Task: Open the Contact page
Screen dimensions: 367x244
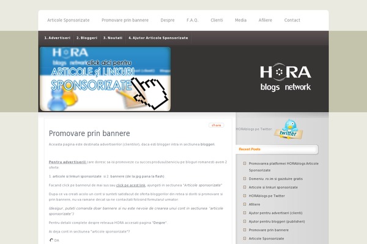Action: point(292,20)
